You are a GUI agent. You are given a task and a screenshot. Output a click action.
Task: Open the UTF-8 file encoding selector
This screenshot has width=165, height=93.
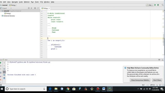coord(152,85)
